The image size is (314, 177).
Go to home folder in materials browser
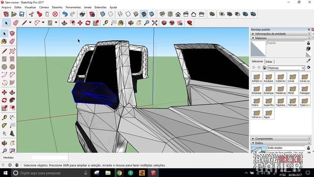coord(264,68)
